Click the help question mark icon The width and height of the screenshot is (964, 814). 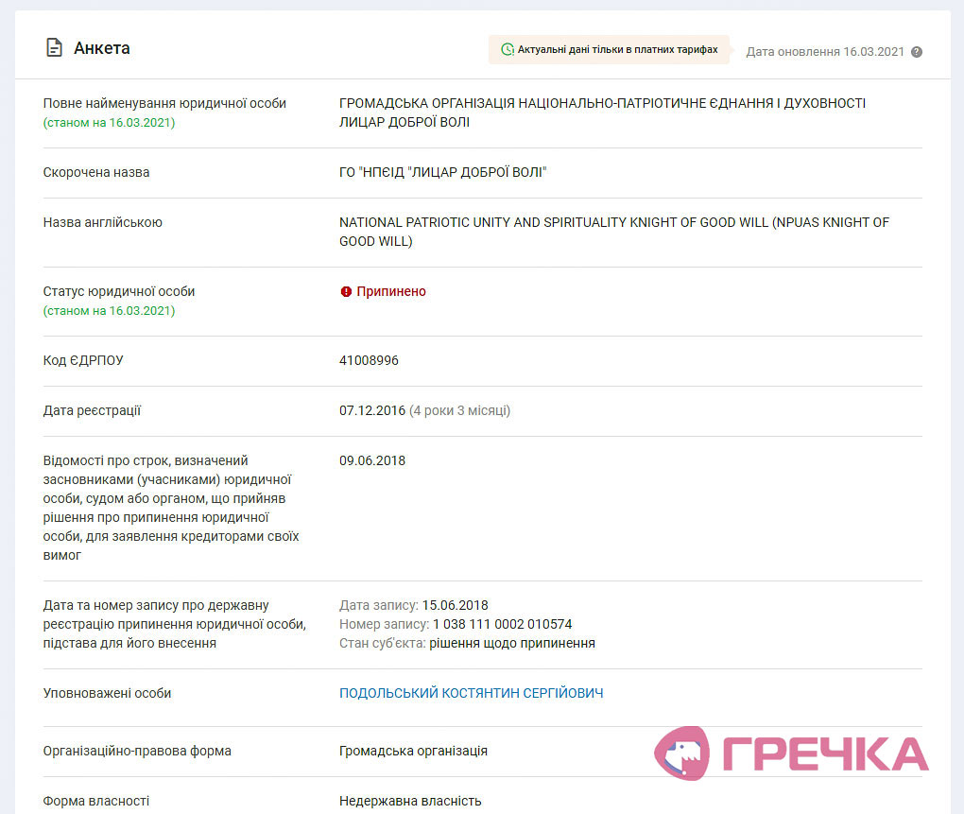[x=916, y=52]
